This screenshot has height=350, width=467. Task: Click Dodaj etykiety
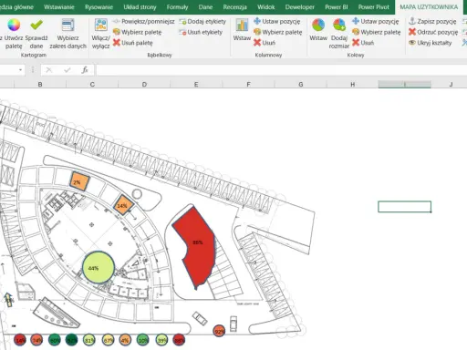[x=202, y=22]
